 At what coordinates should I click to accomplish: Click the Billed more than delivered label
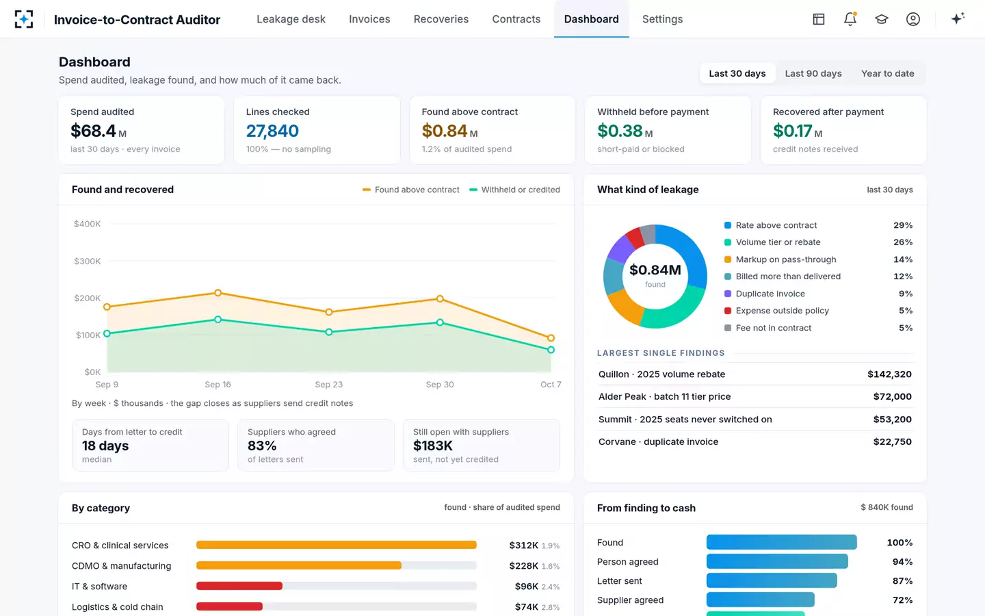tap(788, 277)
